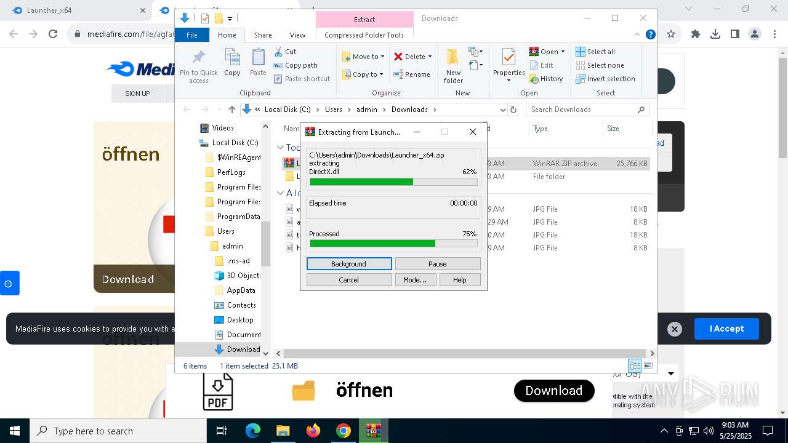Bookmark this page with star icon
Image resolution: width=788 pixels, height=443 pixels.
coord(671,34)
